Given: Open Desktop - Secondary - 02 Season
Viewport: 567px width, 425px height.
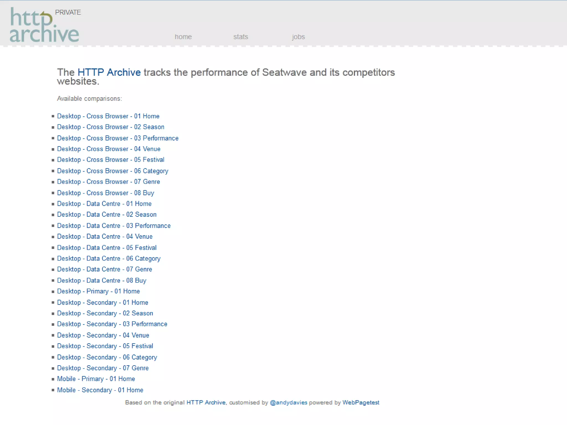Looking at the screenshot, I should (x=105, y=313).
